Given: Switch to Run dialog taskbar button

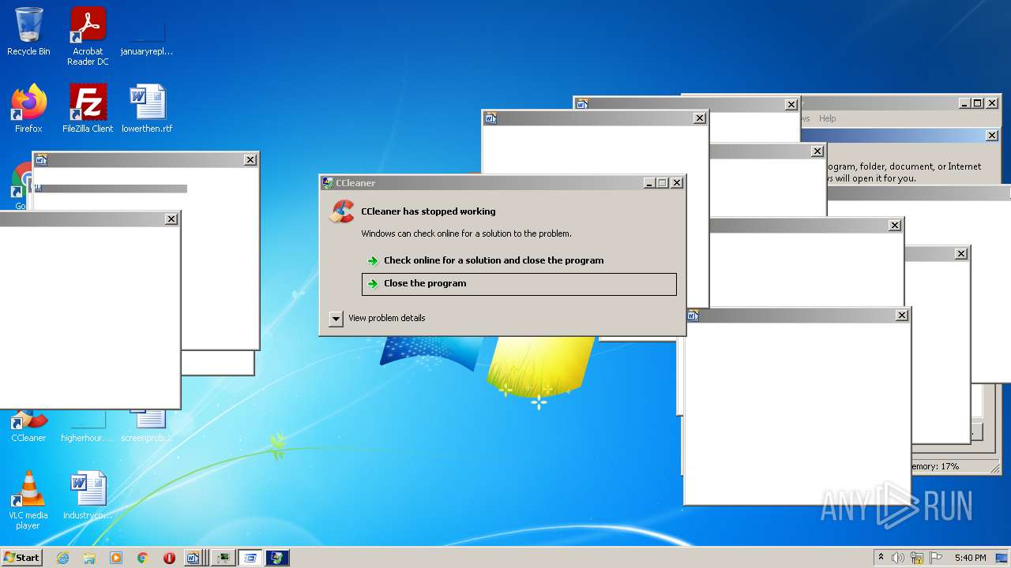Looking at the screenshot, I should pos(250,558).
